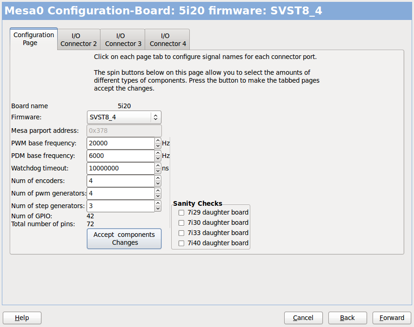Enable the 7i30 daughter board check
Viewport: 414px width, 327px height.
click(181, 222)
